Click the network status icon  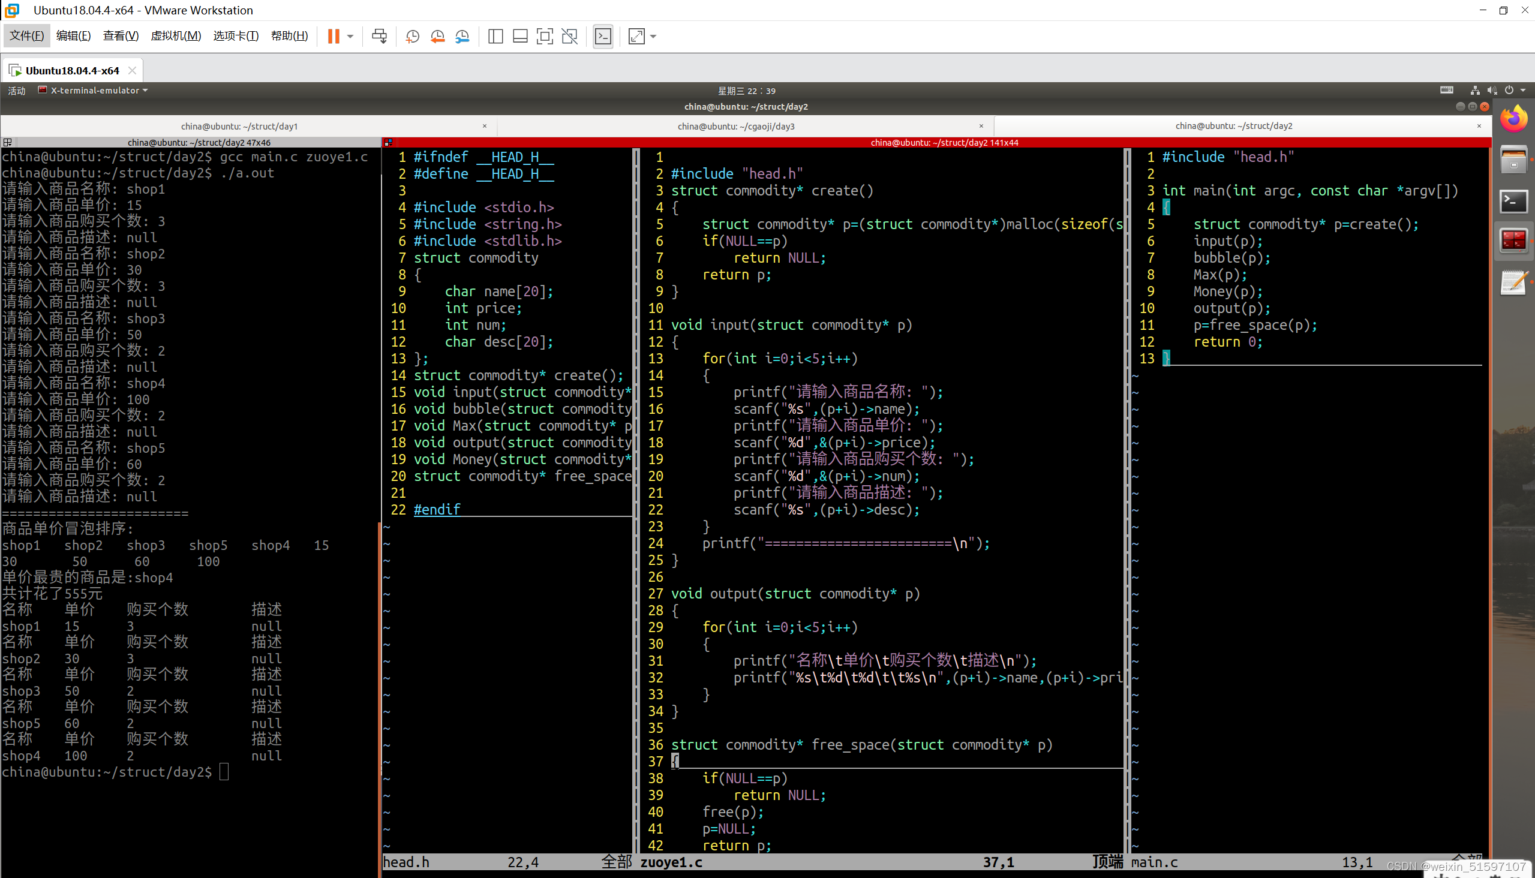pos(1474,91)
